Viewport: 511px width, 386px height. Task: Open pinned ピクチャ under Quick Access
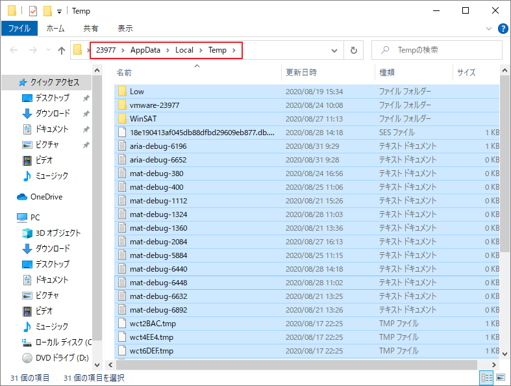[x=47, y=144]
